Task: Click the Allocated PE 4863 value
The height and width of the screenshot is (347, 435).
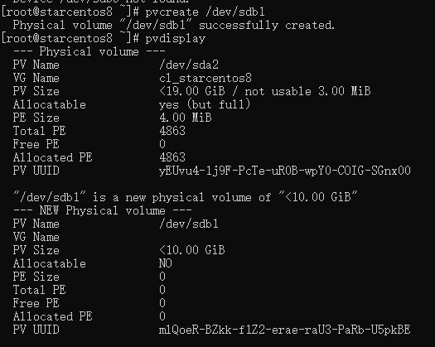Action: (x=172, y=157)
